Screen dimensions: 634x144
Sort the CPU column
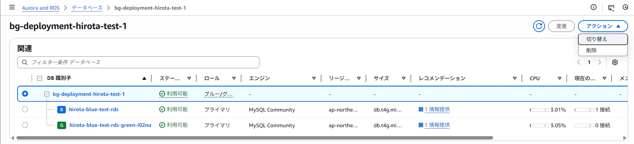click(x=560, y=78)
